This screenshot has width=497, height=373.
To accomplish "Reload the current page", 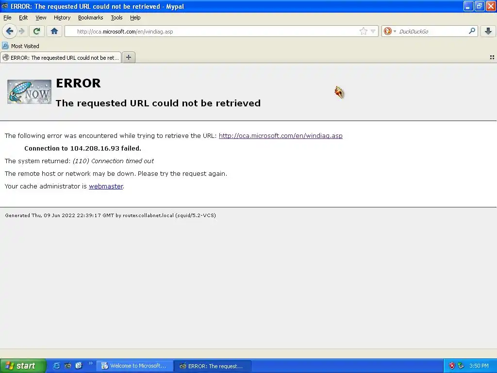I will pyautogui.click(x=36, y=31).
